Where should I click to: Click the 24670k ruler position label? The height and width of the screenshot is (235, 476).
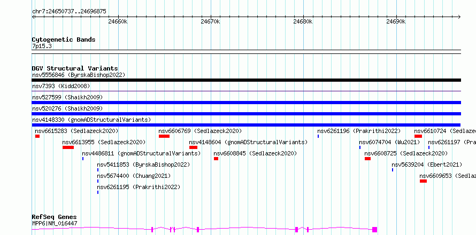[210, 21]
